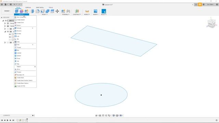Click the Combine toolbar icon
219x123 pixels.
(x=47, y=11)
